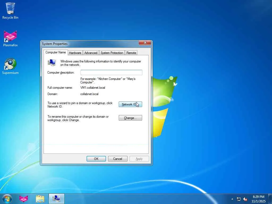Screen dimensions: 272x204
Task: Activate System Properties taskbar button
Action: [57, 199]
